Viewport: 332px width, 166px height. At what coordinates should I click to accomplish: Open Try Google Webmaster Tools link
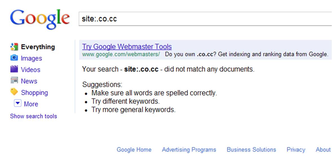[x=127, y=47]
